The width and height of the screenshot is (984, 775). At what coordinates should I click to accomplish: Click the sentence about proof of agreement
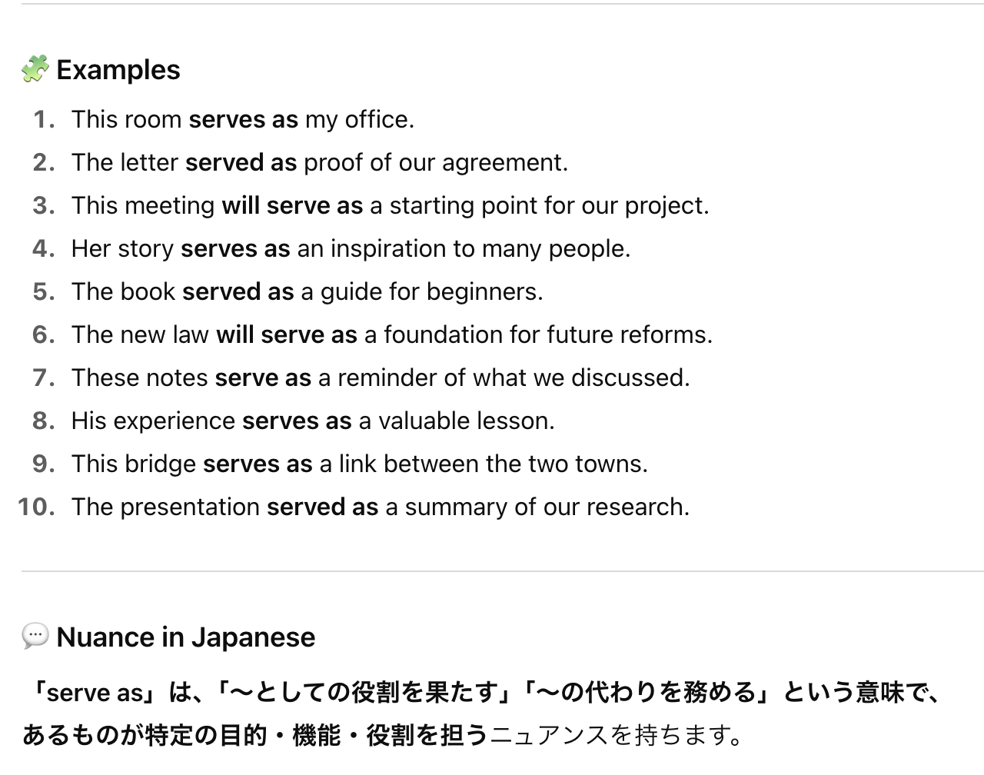[320, 163]
